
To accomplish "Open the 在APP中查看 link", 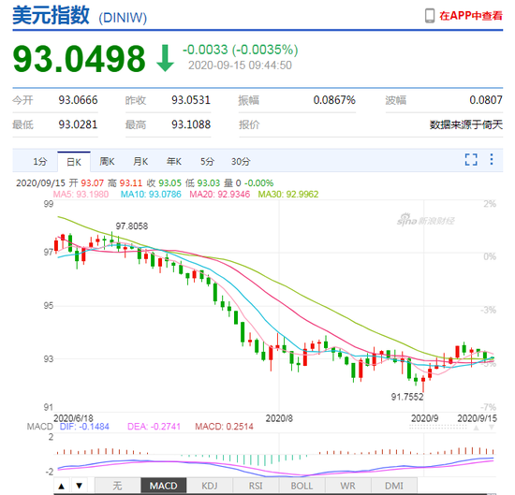I will (x=471, y=15).
